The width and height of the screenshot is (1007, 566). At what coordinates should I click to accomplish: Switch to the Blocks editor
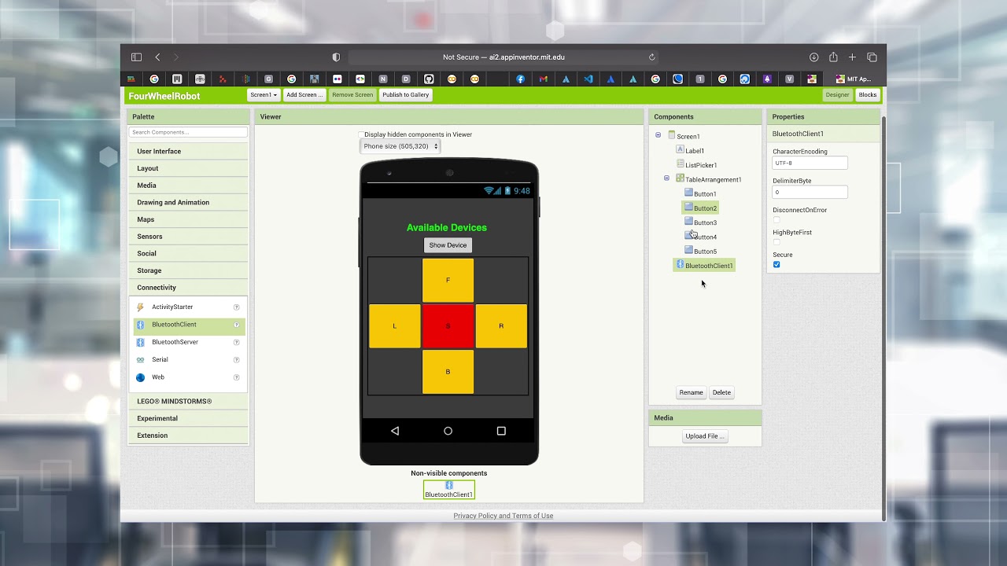(868, 95)
